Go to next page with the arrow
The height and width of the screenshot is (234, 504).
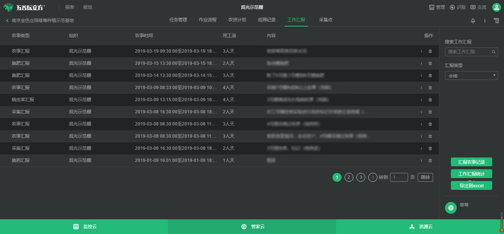[373, 177]
